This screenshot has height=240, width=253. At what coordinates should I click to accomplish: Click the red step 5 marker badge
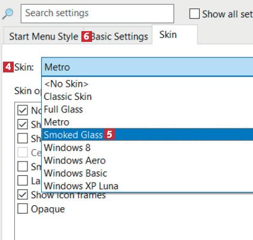(109, 135)
